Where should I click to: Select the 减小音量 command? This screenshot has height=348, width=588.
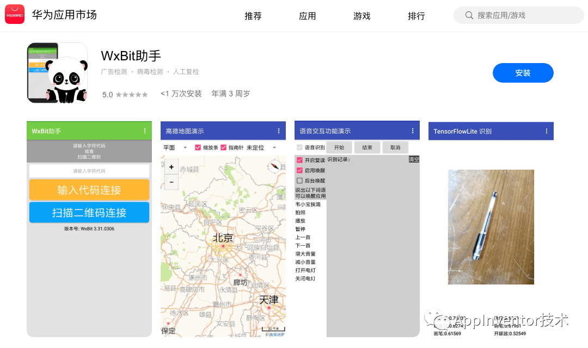[305, 262]
